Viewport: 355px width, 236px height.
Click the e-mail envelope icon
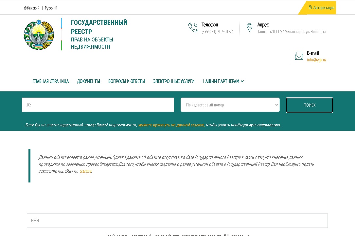pyautogui.click(x=299, y=56)
